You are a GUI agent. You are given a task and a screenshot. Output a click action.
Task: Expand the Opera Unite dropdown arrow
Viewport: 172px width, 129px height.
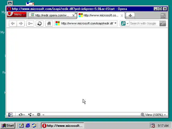33,115
